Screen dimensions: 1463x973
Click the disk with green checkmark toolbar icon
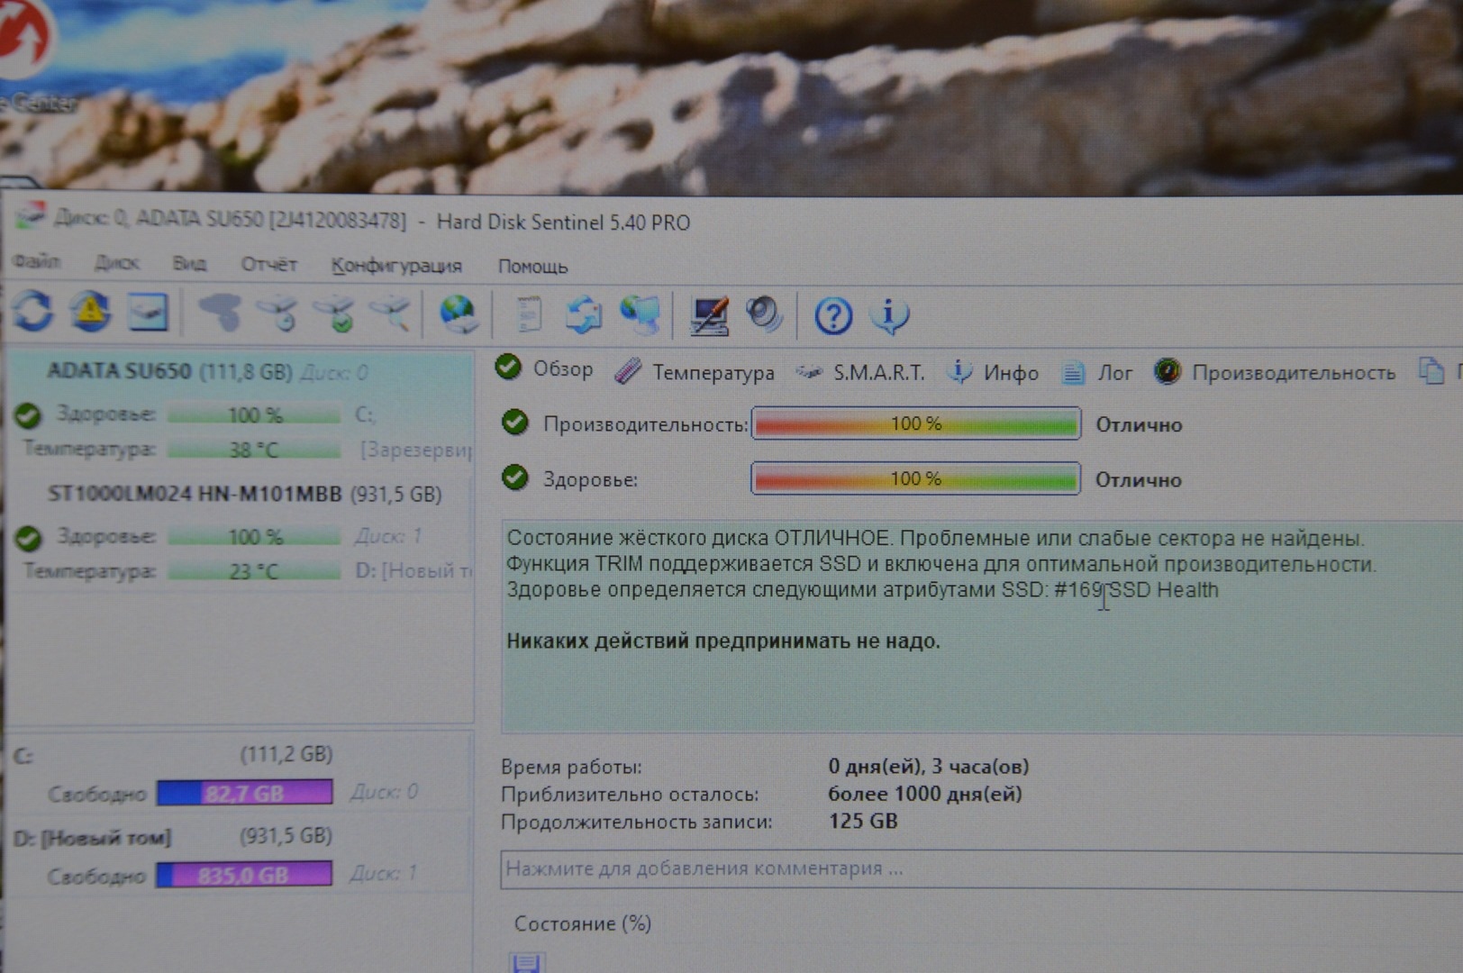point(336,315)
